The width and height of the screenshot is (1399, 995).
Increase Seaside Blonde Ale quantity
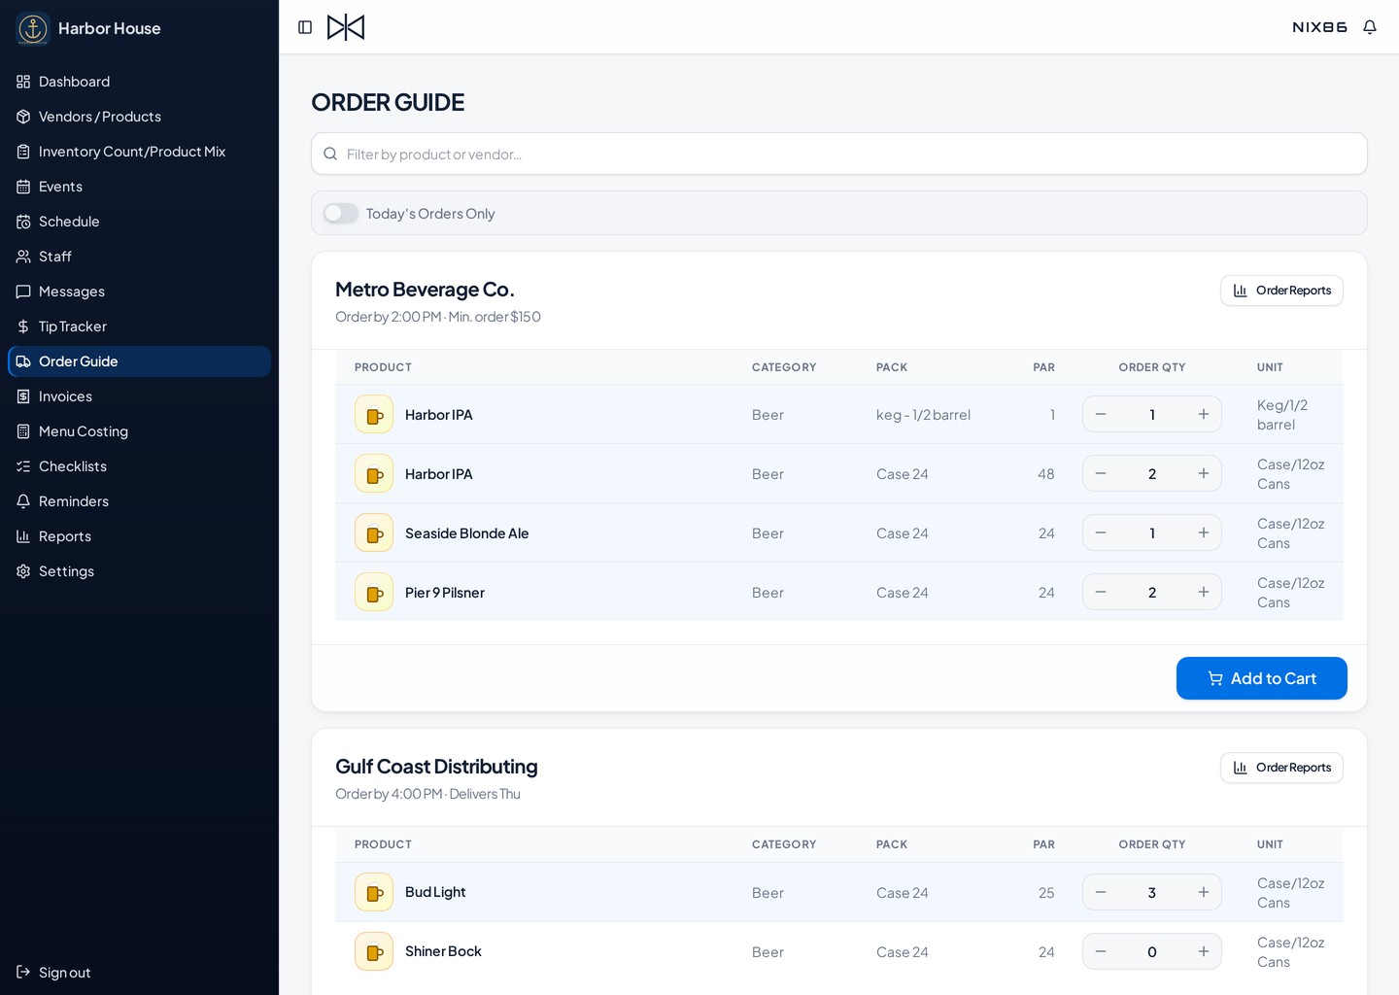1204,532
